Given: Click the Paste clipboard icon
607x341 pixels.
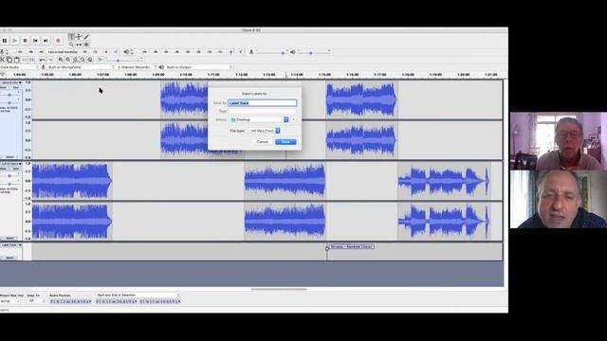Looking at the screenshot, I should tap(17, 60).
